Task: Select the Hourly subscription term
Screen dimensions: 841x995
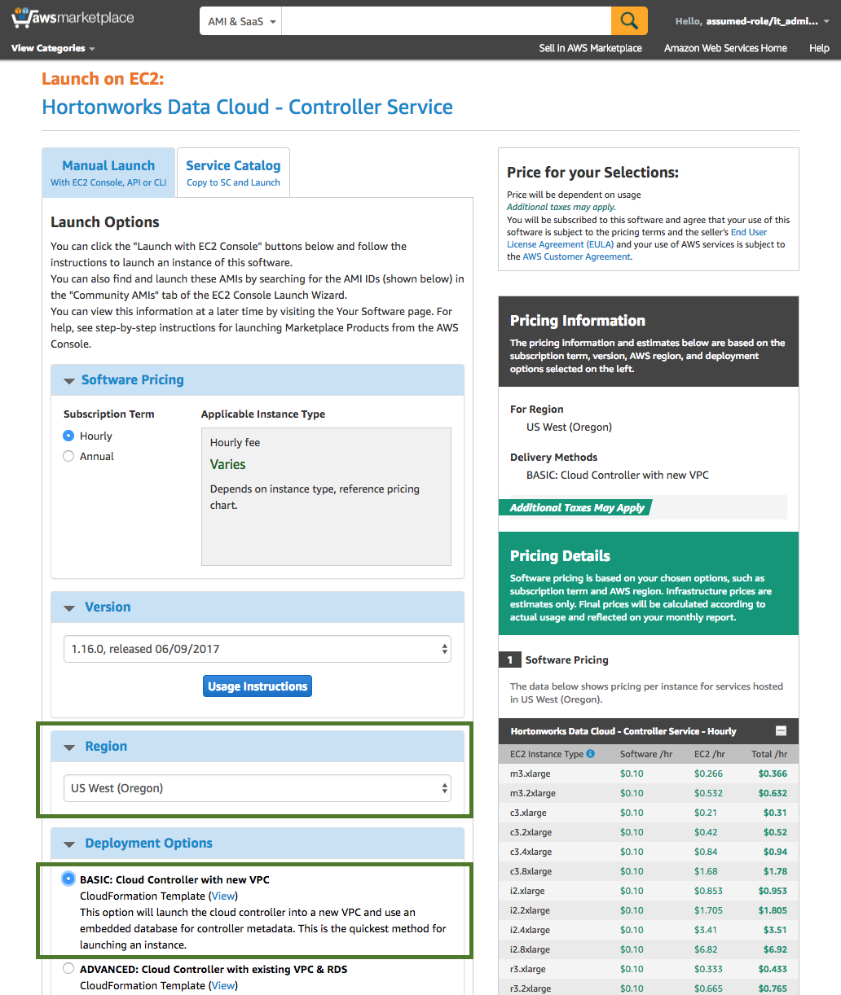Action: (x=68, y=436)
